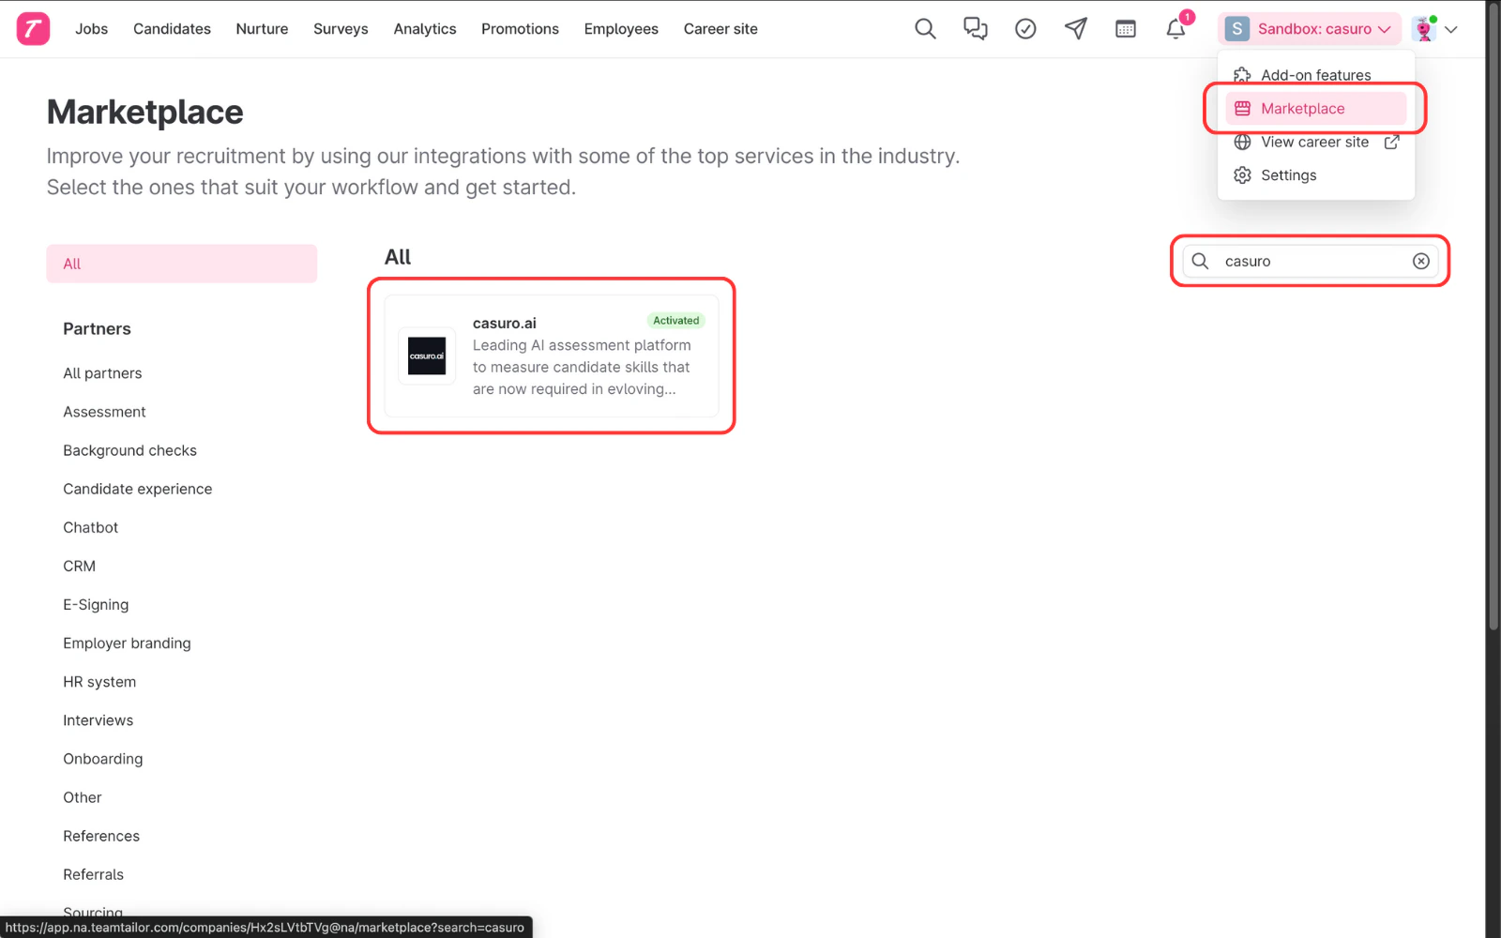Filter by Other category
The height and width of the screenshot is (938, 1501).
coord(82,797)
